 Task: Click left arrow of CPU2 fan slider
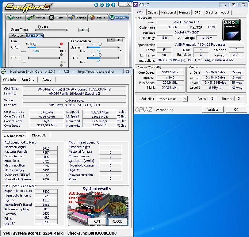coord(29,58)
